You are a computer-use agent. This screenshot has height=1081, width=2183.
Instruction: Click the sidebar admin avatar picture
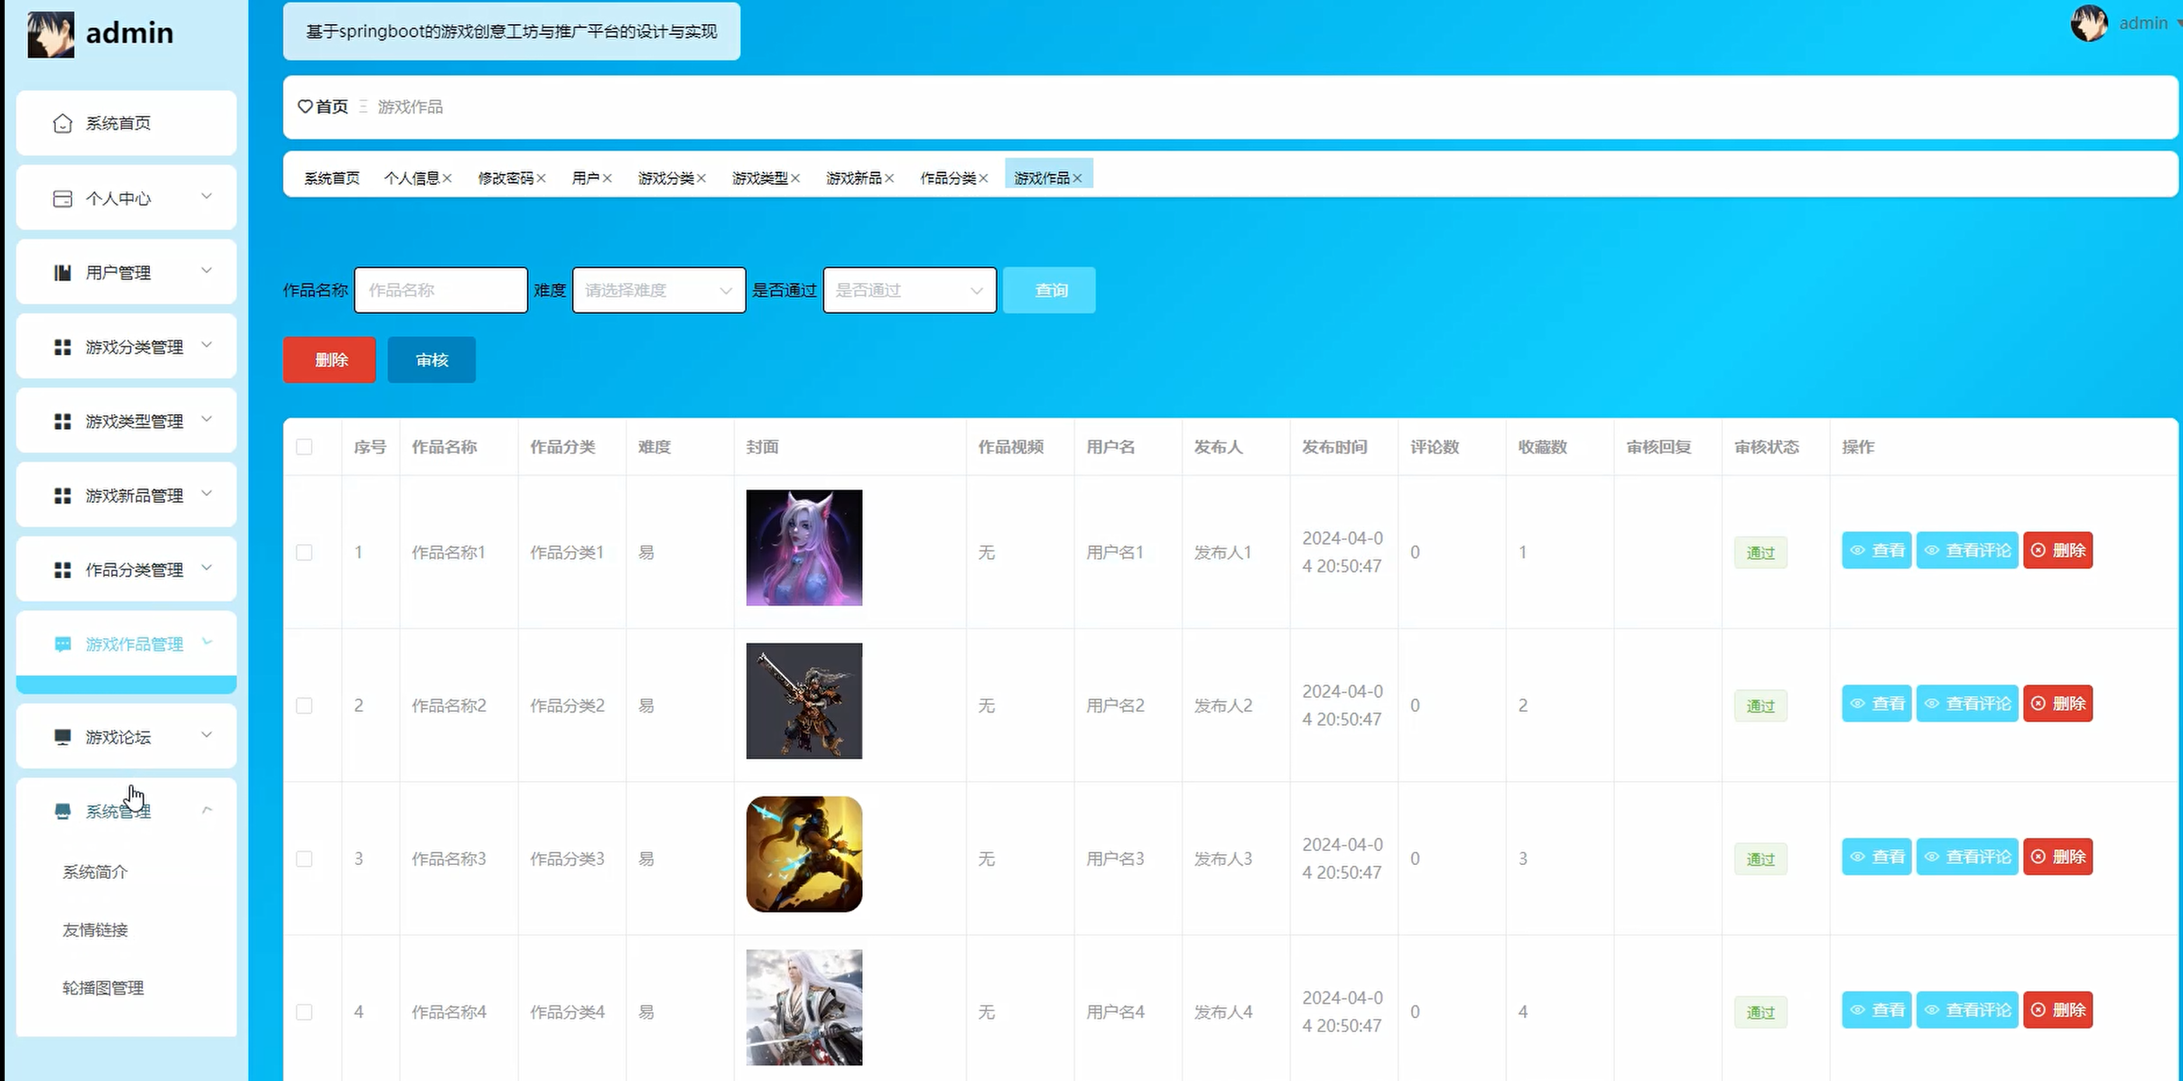point(51,34)
